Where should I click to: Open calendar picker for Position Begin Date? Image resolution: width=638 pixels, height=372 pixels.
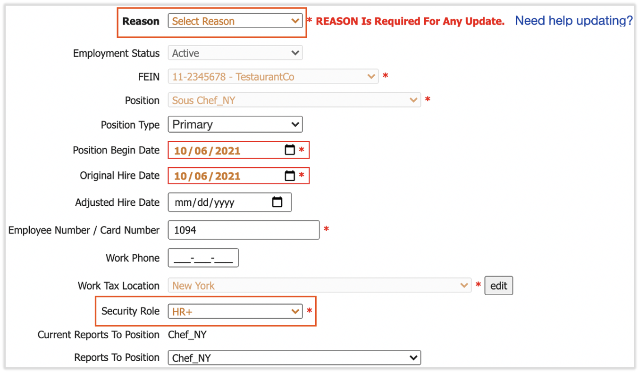click(x=290, y=150)
